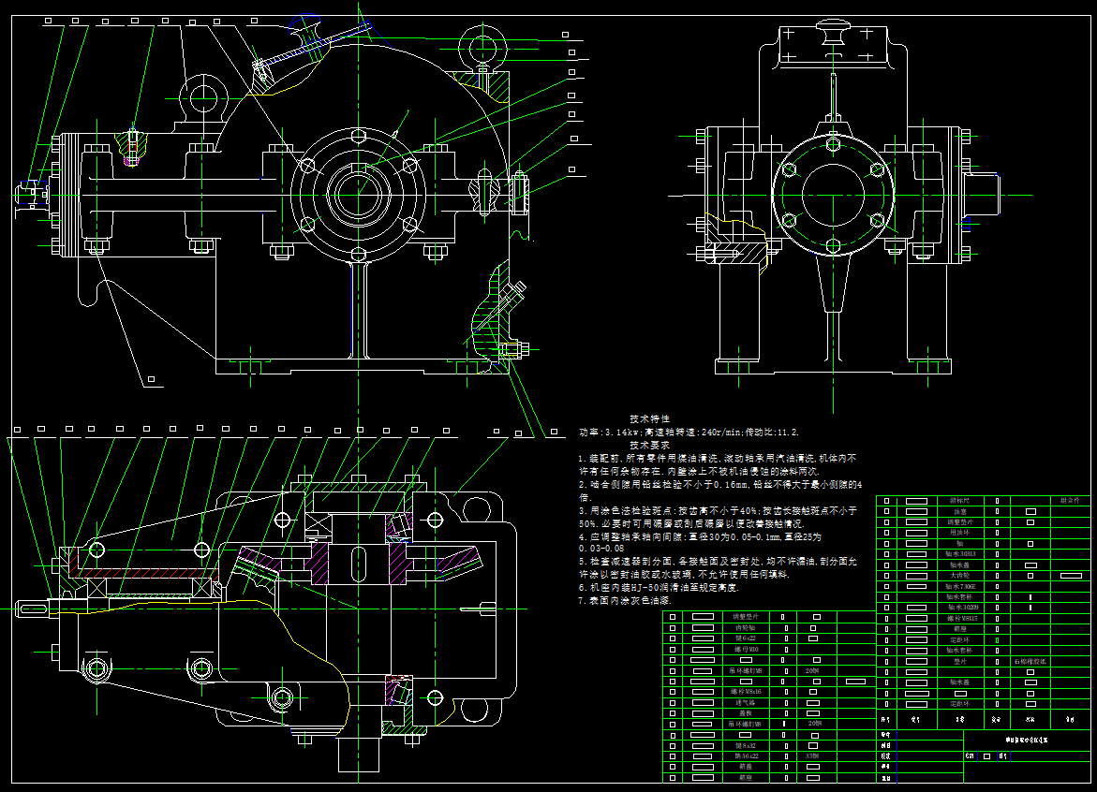Image resolution: width=1097 pixels, height=792 pixels.
Task: Click the heading text "技术要求"
Action: coord(650,445)
